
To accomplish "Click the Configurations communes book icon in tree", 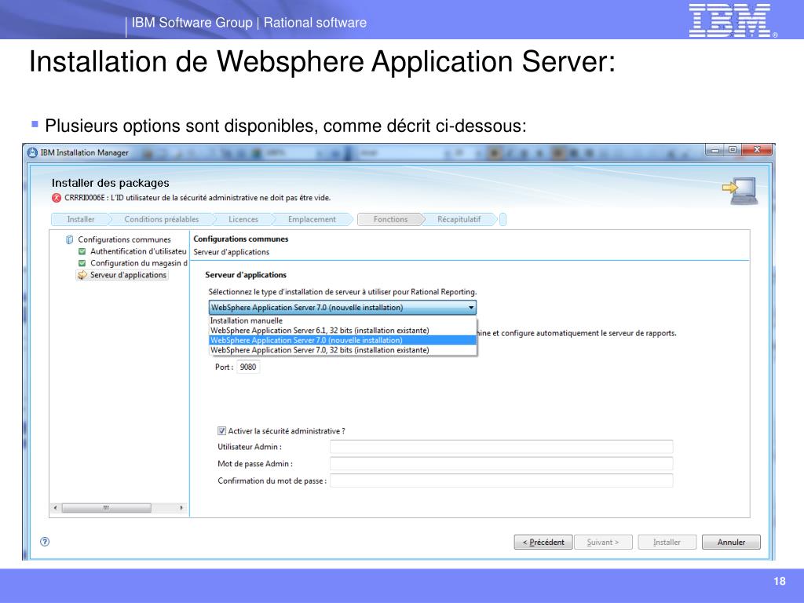I will pyautogui.click(x=69, y=239).
